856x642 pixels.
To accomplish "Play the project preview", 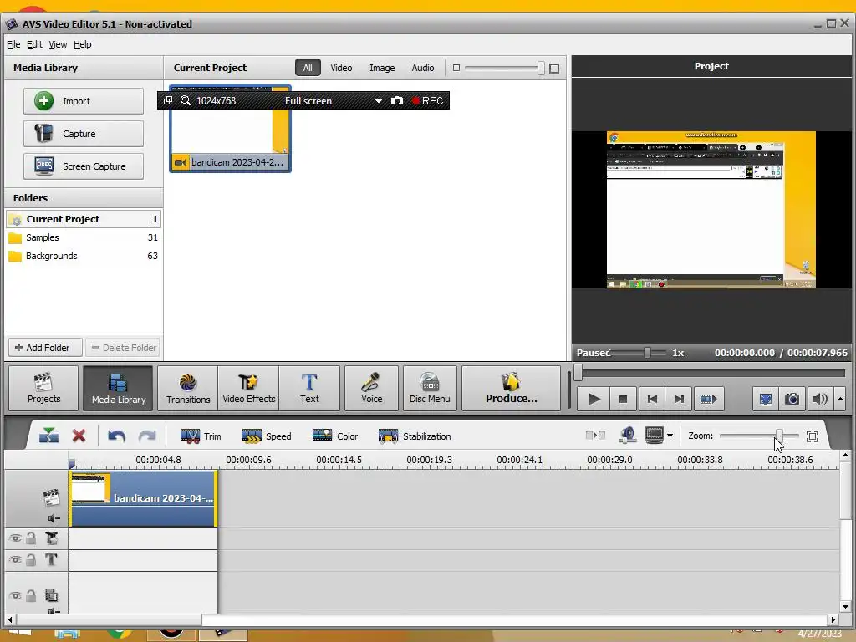I will click(594, 399).
